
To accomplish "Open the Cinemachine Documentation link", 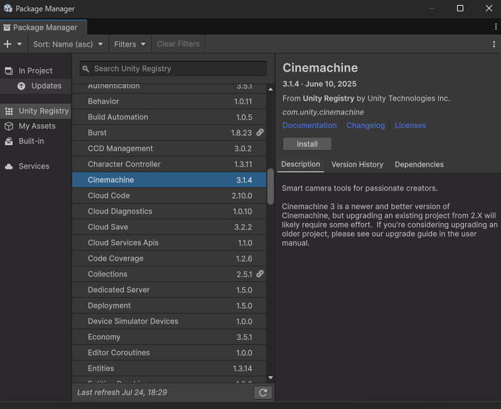I will pyautogui.click(x=310, y=126).
